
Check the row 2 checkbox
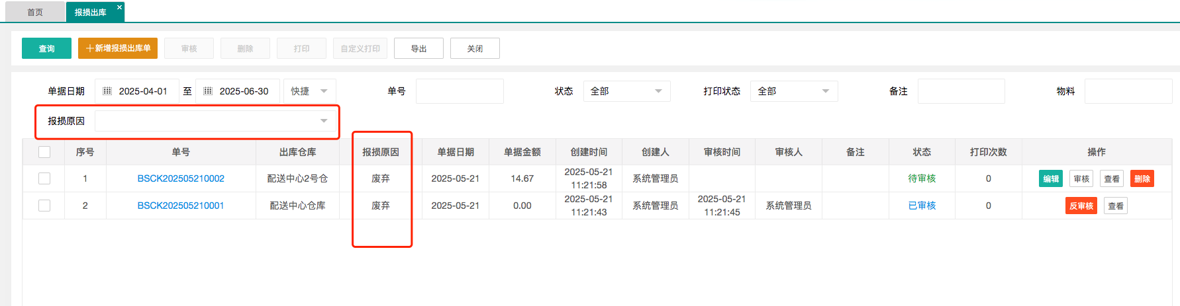point(44,206)
